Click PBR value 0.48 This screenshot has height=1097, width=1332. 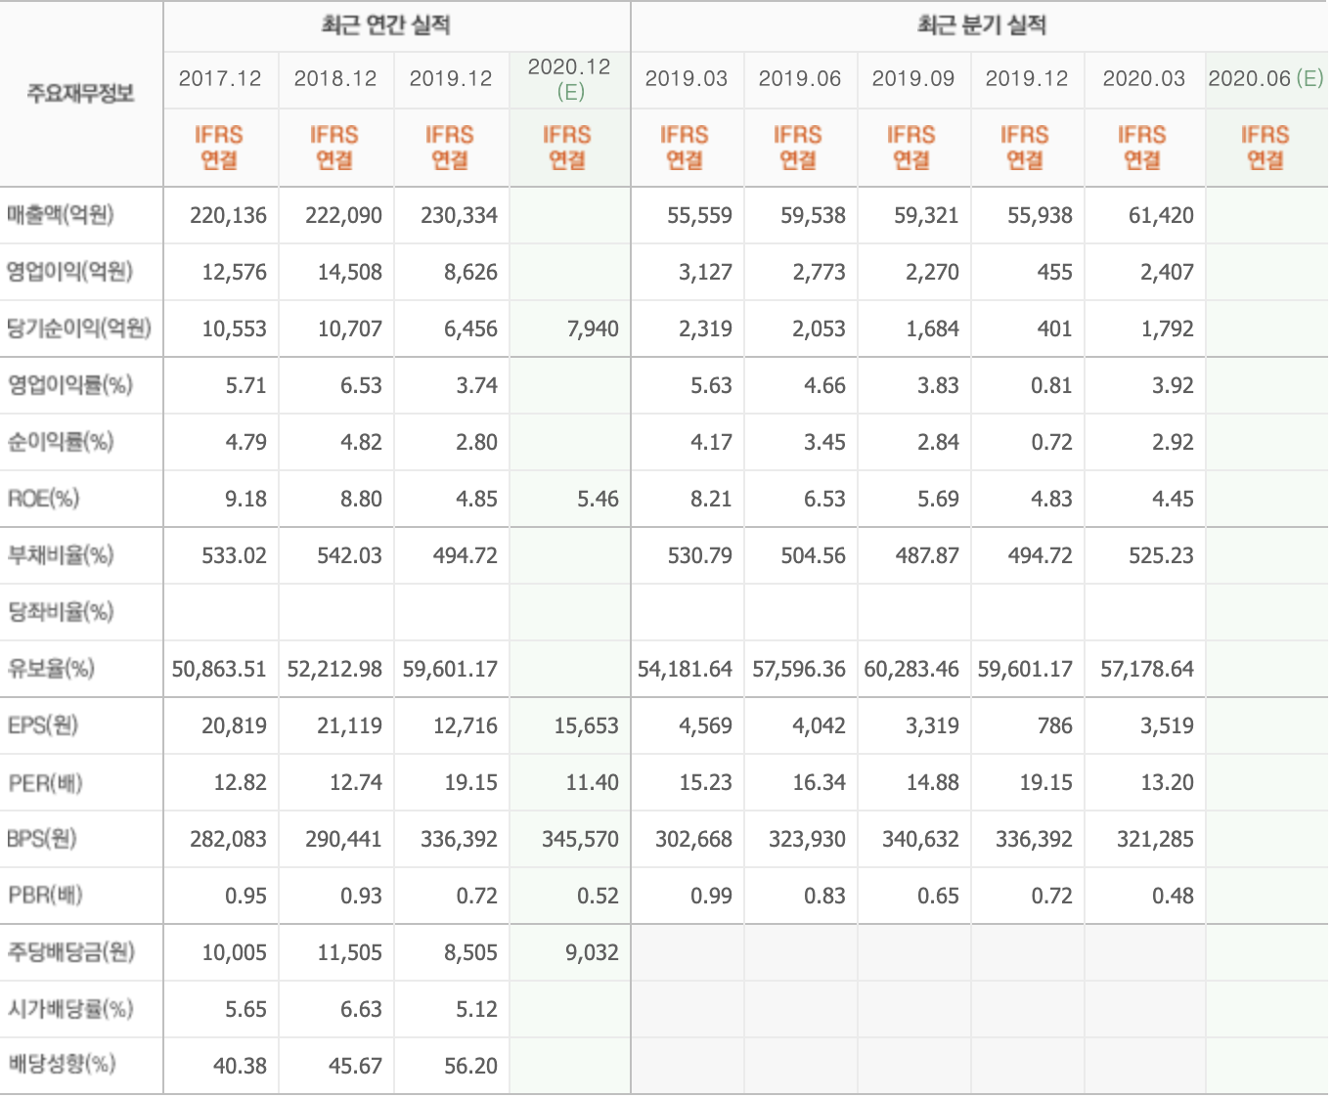click(x=1173, y=897)
